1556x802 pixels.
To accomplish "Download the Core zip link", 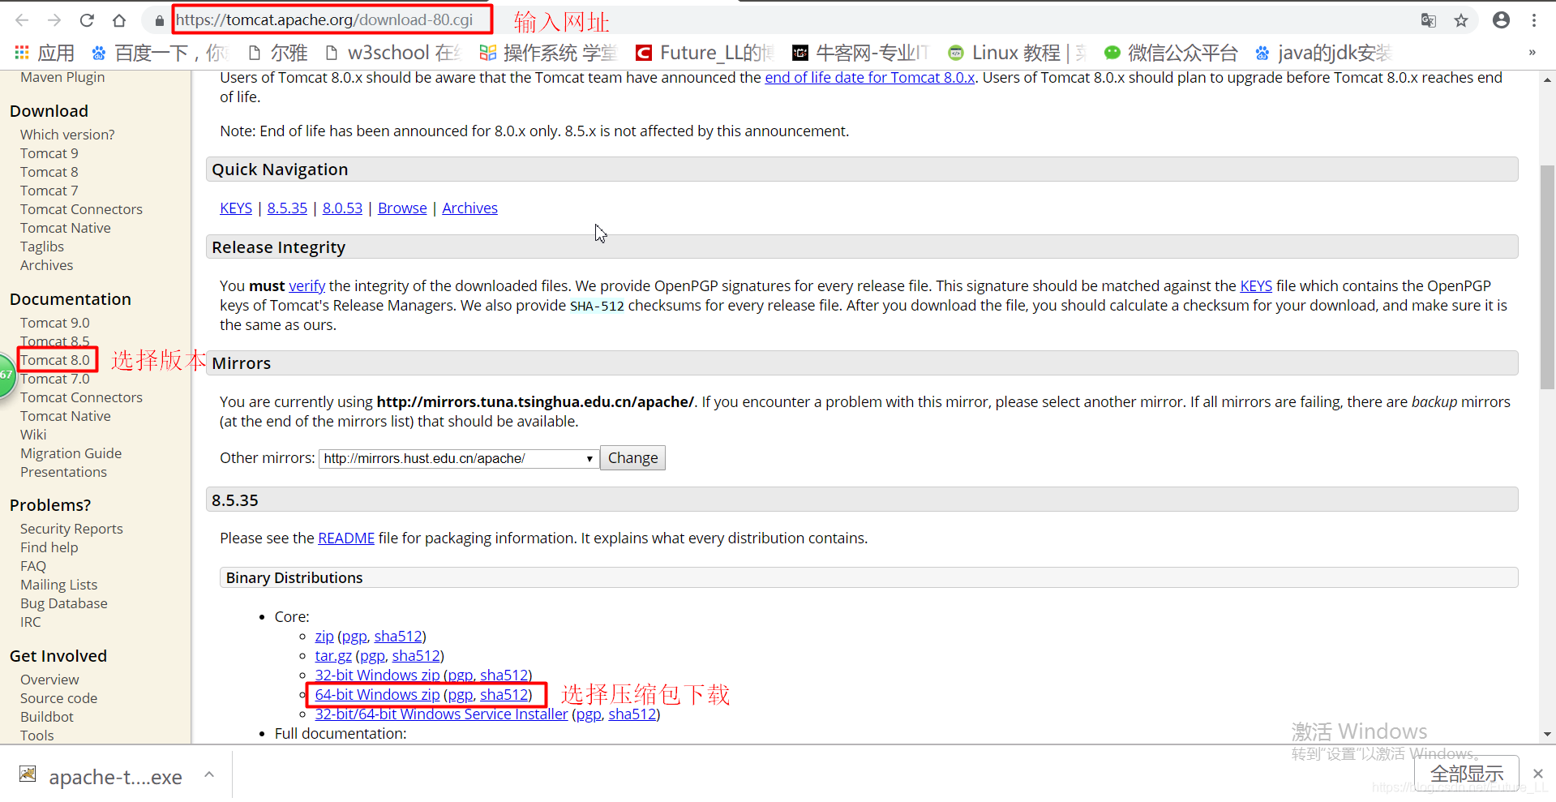I will click(x=324, y=637).
